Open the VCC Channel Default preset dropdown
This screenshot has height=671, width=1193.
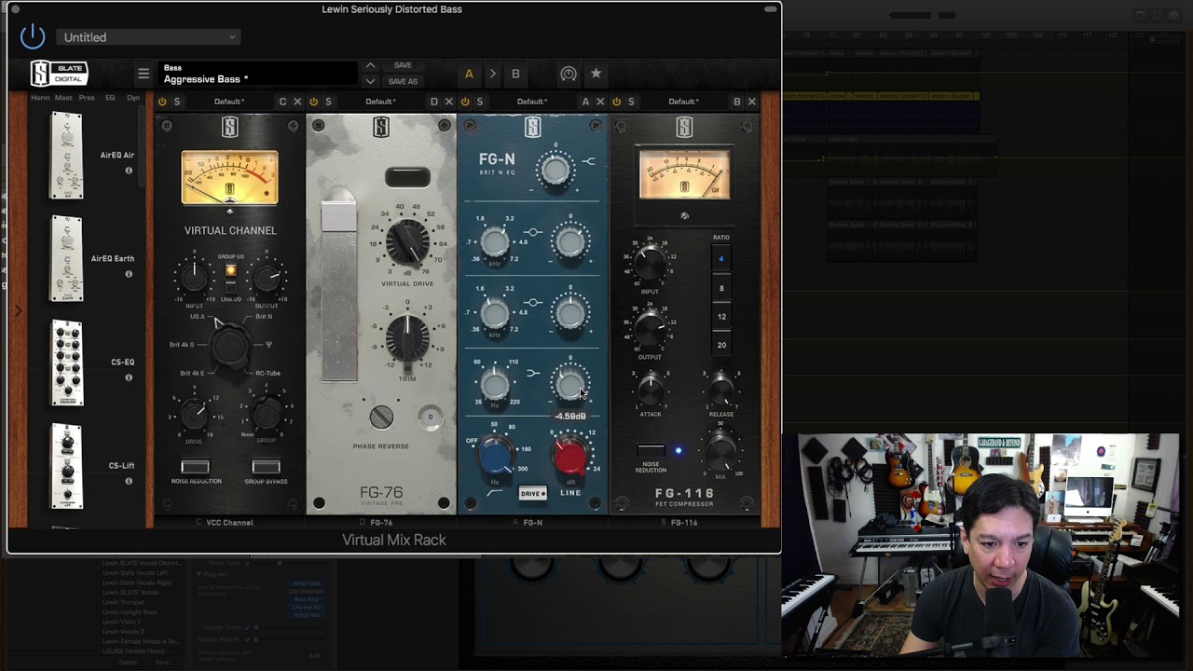229,102
